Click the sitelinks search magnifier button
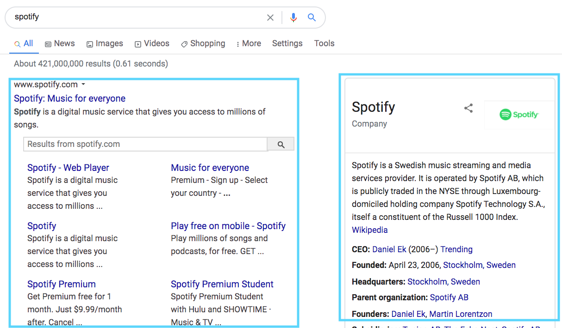The height and width of the screenshot is (328, 562). (281, 145)
